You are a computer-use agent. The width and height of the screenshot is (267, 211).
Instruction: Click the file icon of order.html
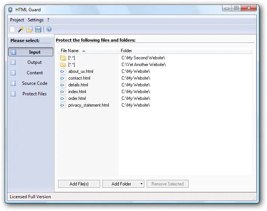click(63, 98)
